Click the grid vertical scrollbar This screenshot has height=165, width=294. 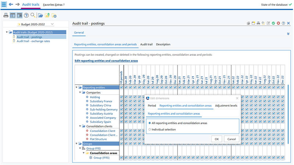tap(288, 114)
